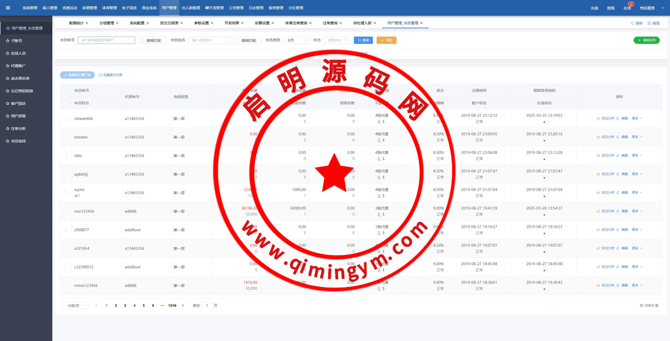
Task: Click the 会员帐号 input field
Action: [106, 40]
